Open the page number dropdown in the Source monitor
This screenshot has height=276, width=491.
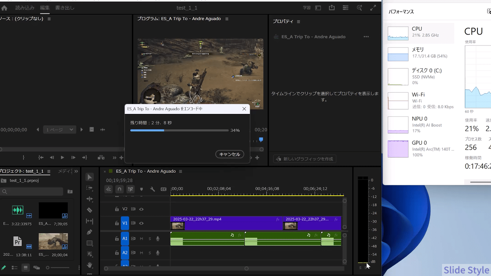click(59, 130)
